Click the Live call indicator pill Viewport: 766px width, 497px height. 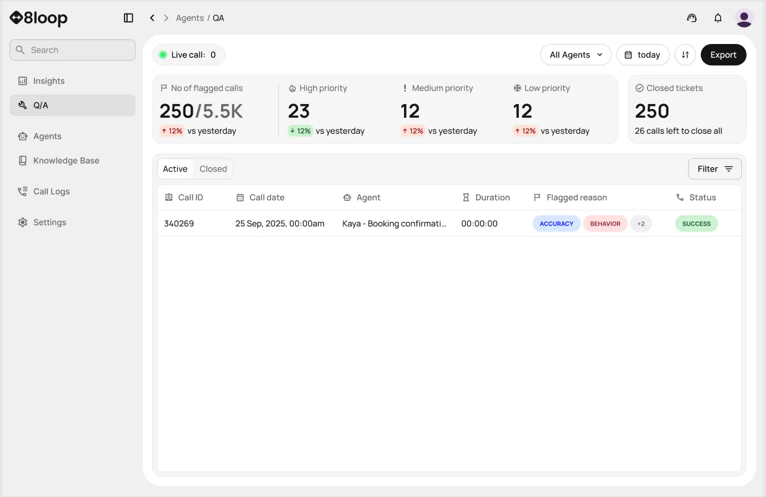(x=188, y=55)
